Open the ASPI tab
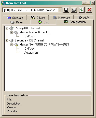Screen dimensions: 96x118 coord(84,18)
